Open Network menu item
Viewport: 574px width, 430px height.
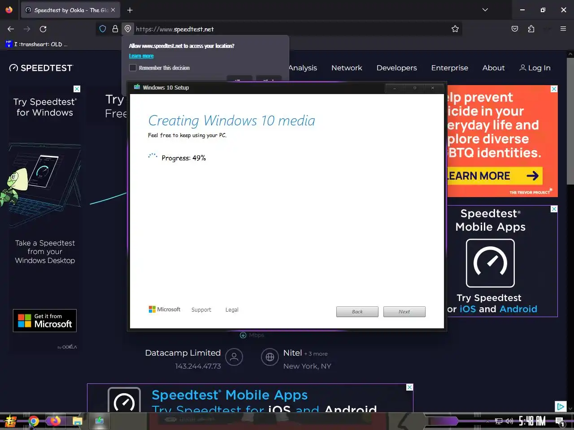[347, 68]
